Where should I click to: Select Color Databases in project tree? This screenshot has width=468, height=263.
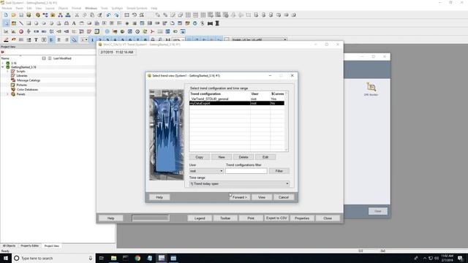[x=27, y=89]
